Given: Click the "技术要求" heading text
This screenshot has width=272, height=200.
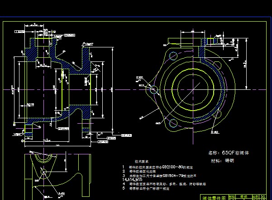Looking at the screenshot, I should [142, 162].
